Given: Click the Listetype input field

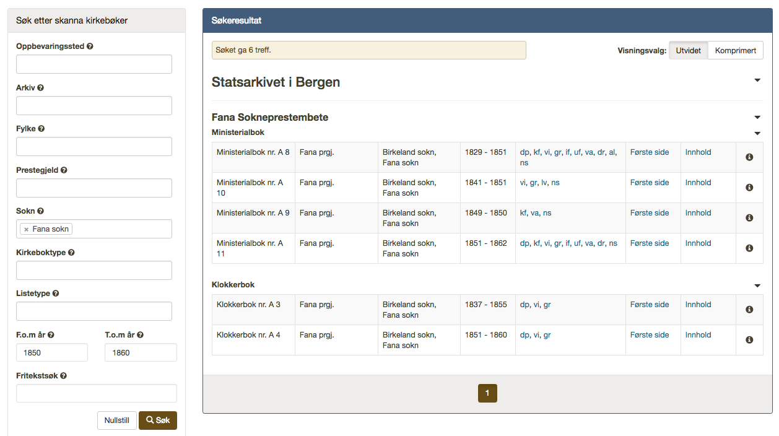Looking at the screenshot, I should tap(94, 312).
